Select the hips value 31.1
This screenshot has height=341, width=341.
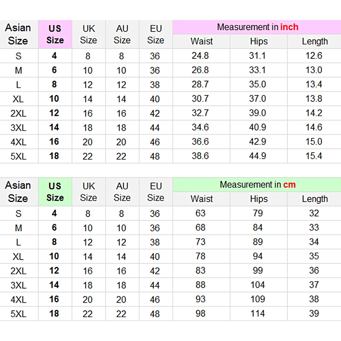coord(258,56)
